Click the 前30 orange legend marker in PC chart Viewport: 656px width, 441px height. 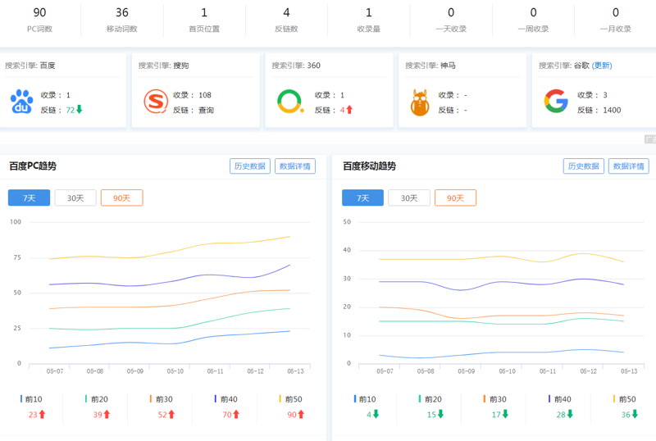(x=151, y=399)
